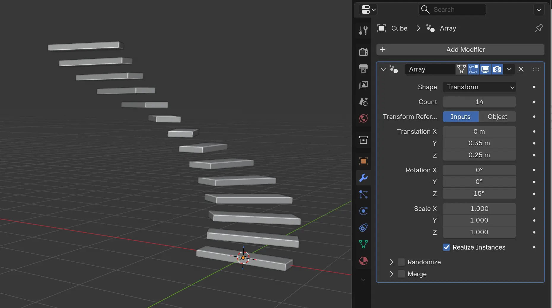Click the Scale Z field
This screenshot has height=308, width=552.
tap(479, 232)
